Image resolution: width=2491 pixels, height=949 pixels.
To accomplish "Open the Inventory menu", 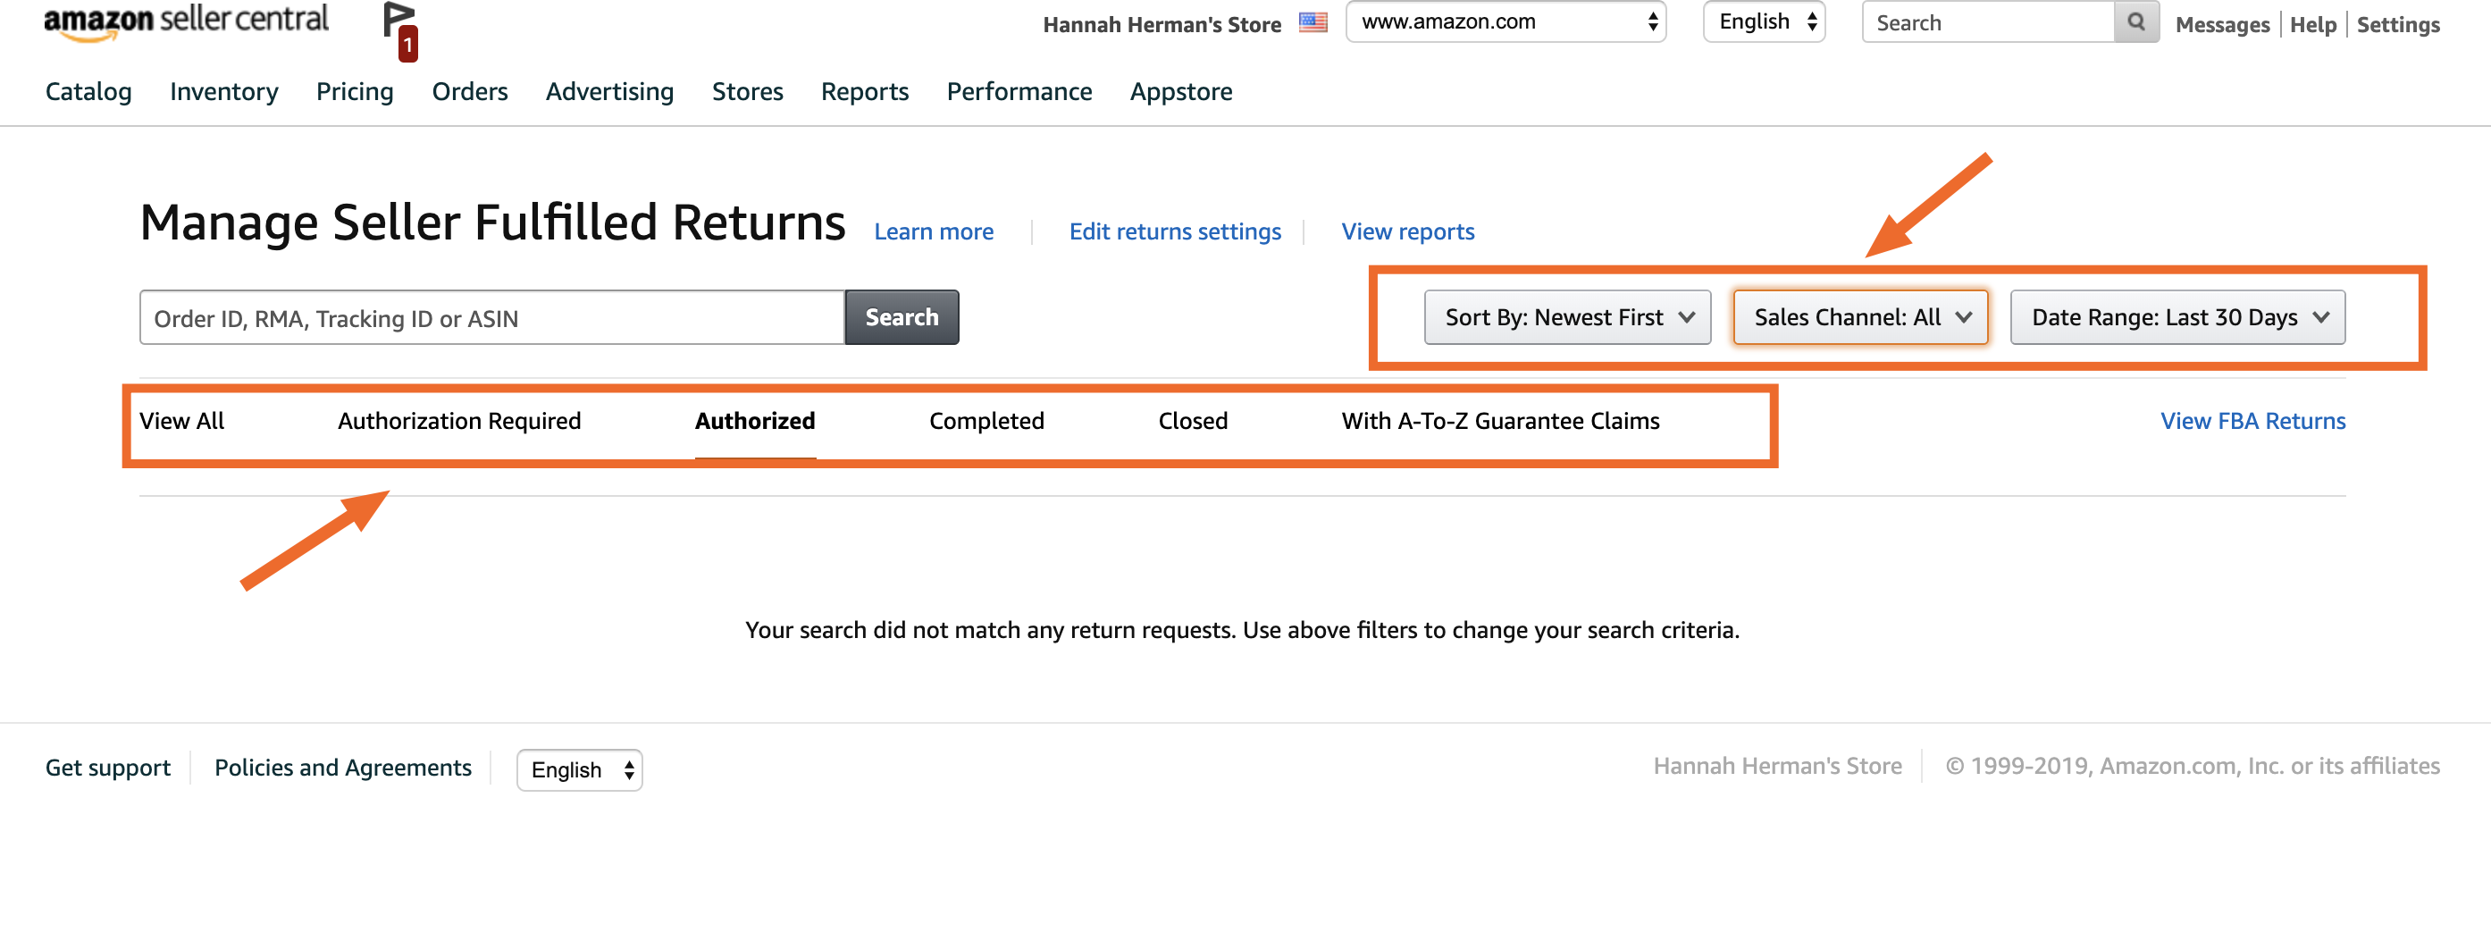I will [x=223, y=91].
